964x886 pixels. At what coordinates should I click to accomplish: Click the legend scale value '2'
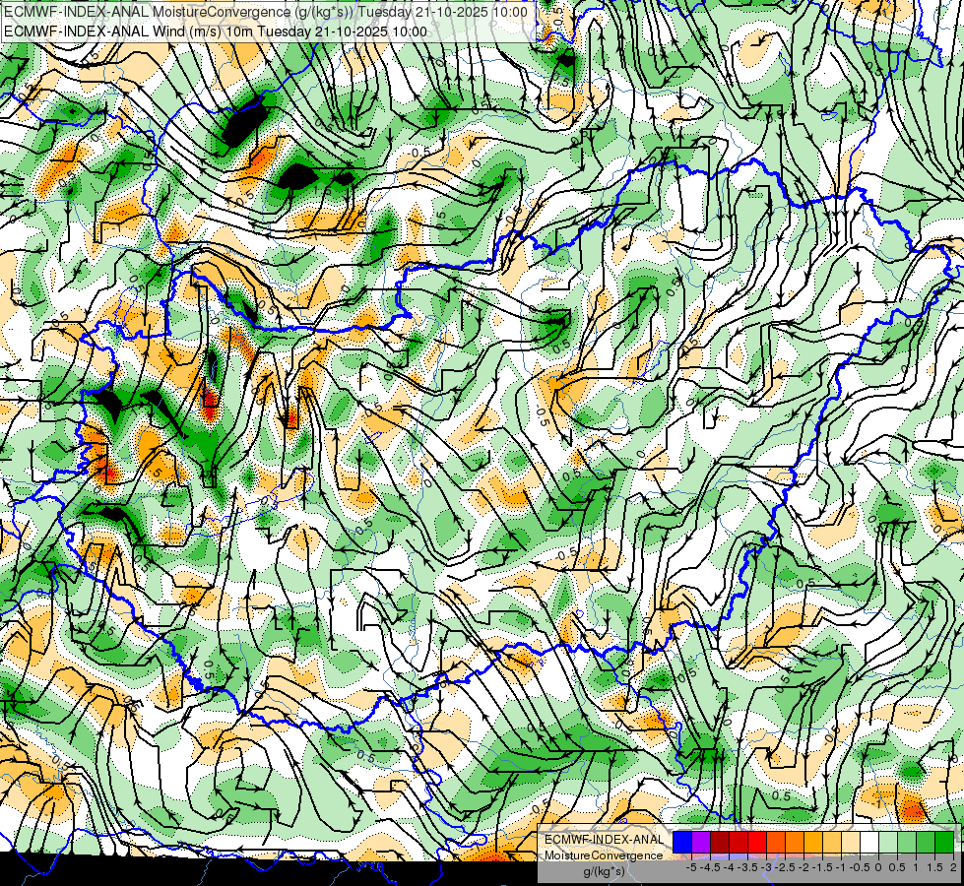(x=953, y=867)
